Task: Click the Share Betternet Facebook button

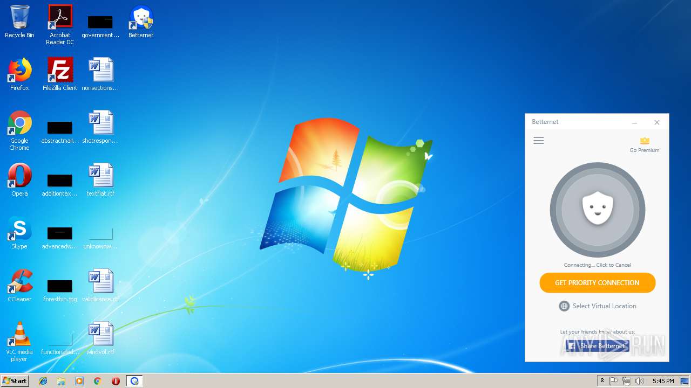Action: (x=597, y=346)
